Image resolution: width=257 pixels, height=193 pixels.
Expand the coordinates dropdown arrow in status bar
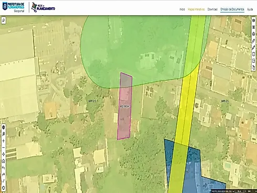pyautogui.click(x=233, y=191)
